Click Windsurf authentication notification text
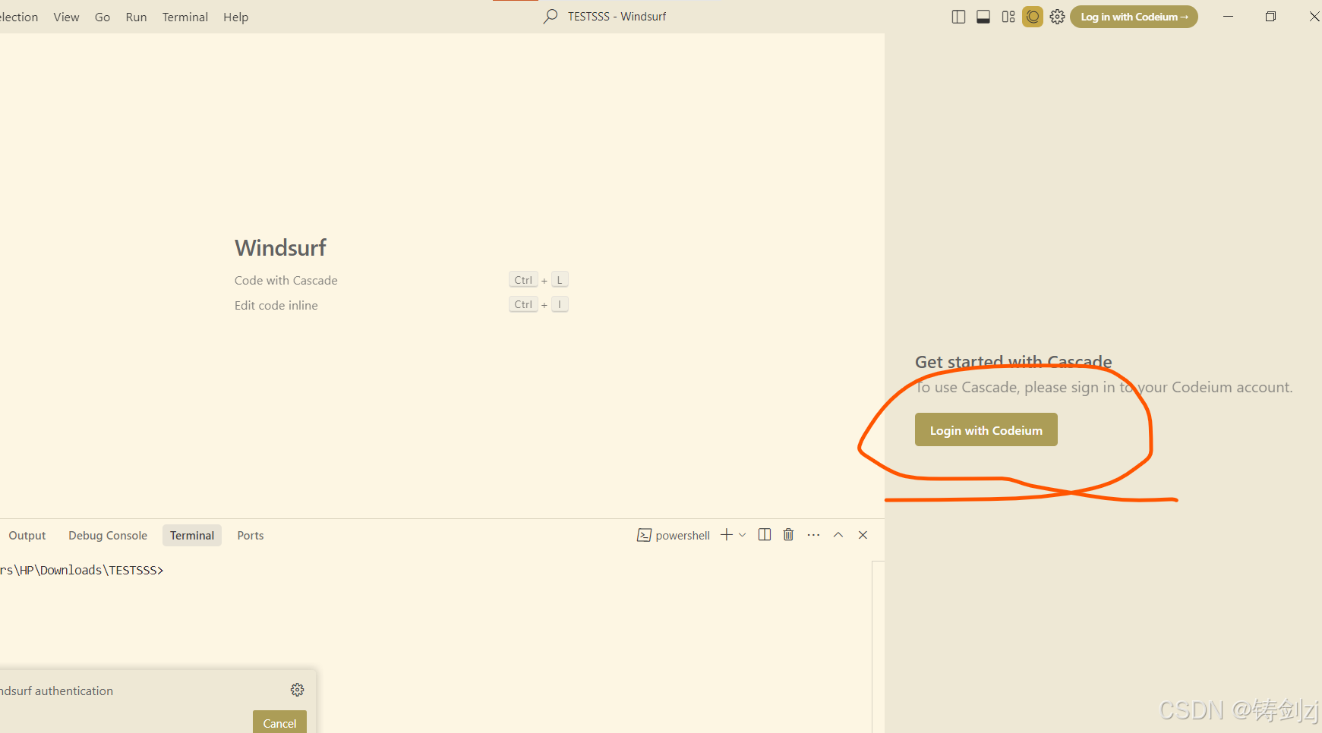1322x733 pixels. click(56, 691)
